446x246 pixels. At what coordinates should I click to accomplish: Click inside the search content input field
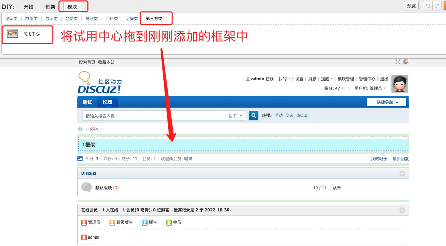point(153,116)
